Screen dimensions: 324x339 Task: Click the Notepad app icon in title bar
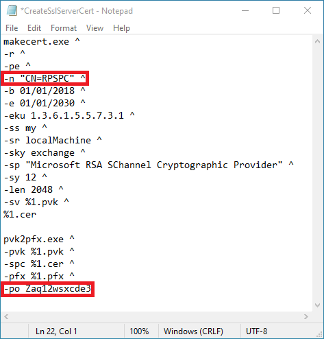(12, 10)
